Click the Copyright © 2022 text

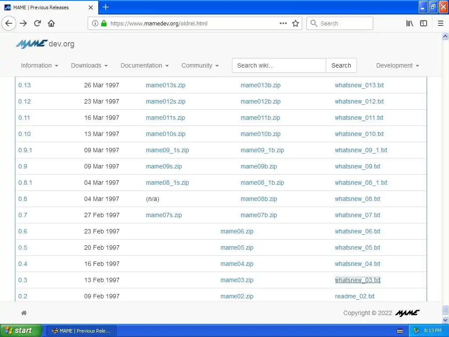(367, 313)
